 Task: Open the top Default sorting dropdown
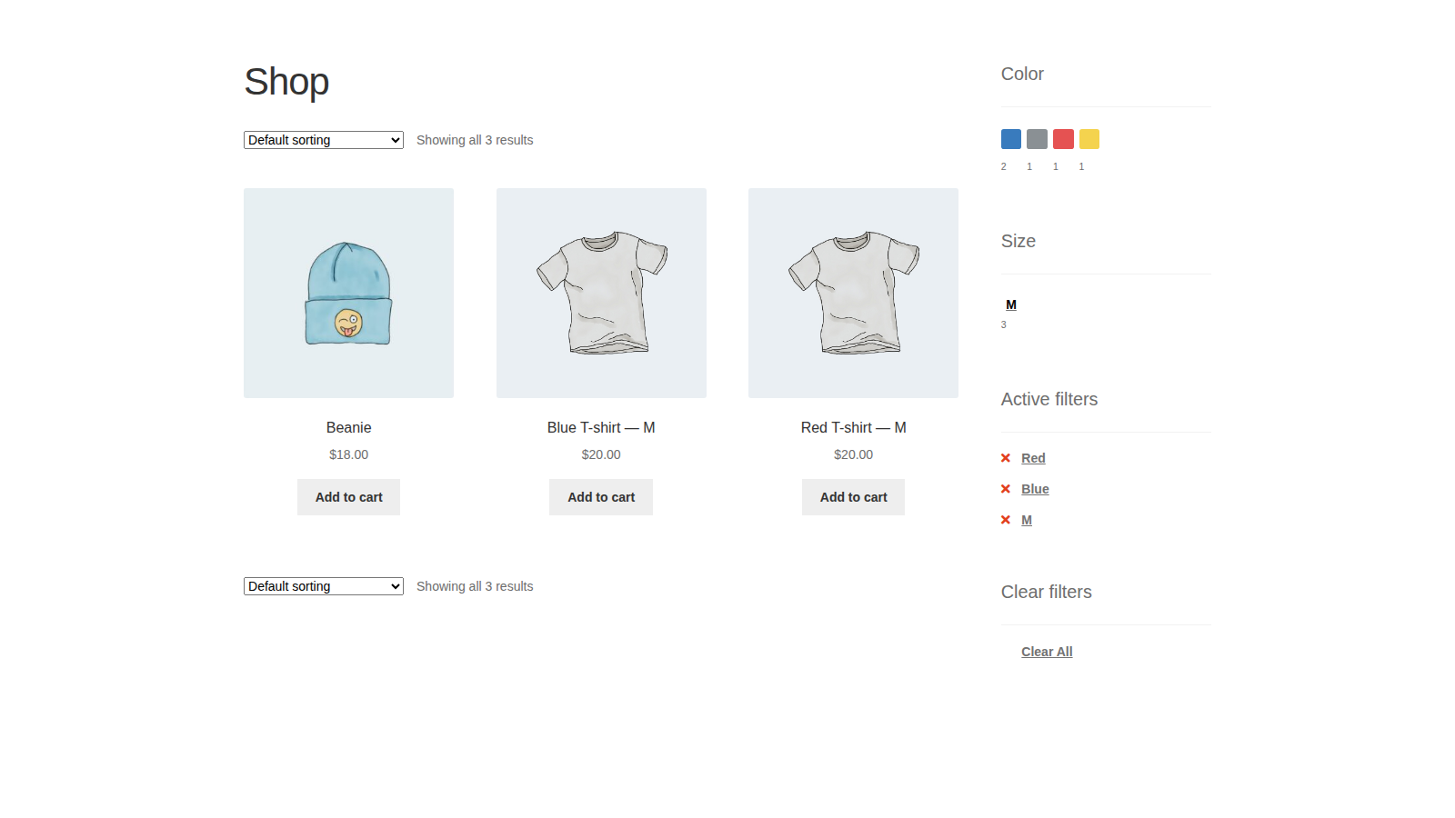(x=324, y=140)
